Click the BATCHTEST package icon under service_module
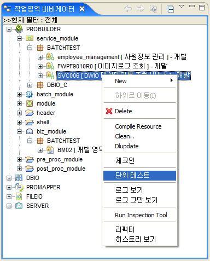This screenshot has height=261, width=210. [40, 48]
